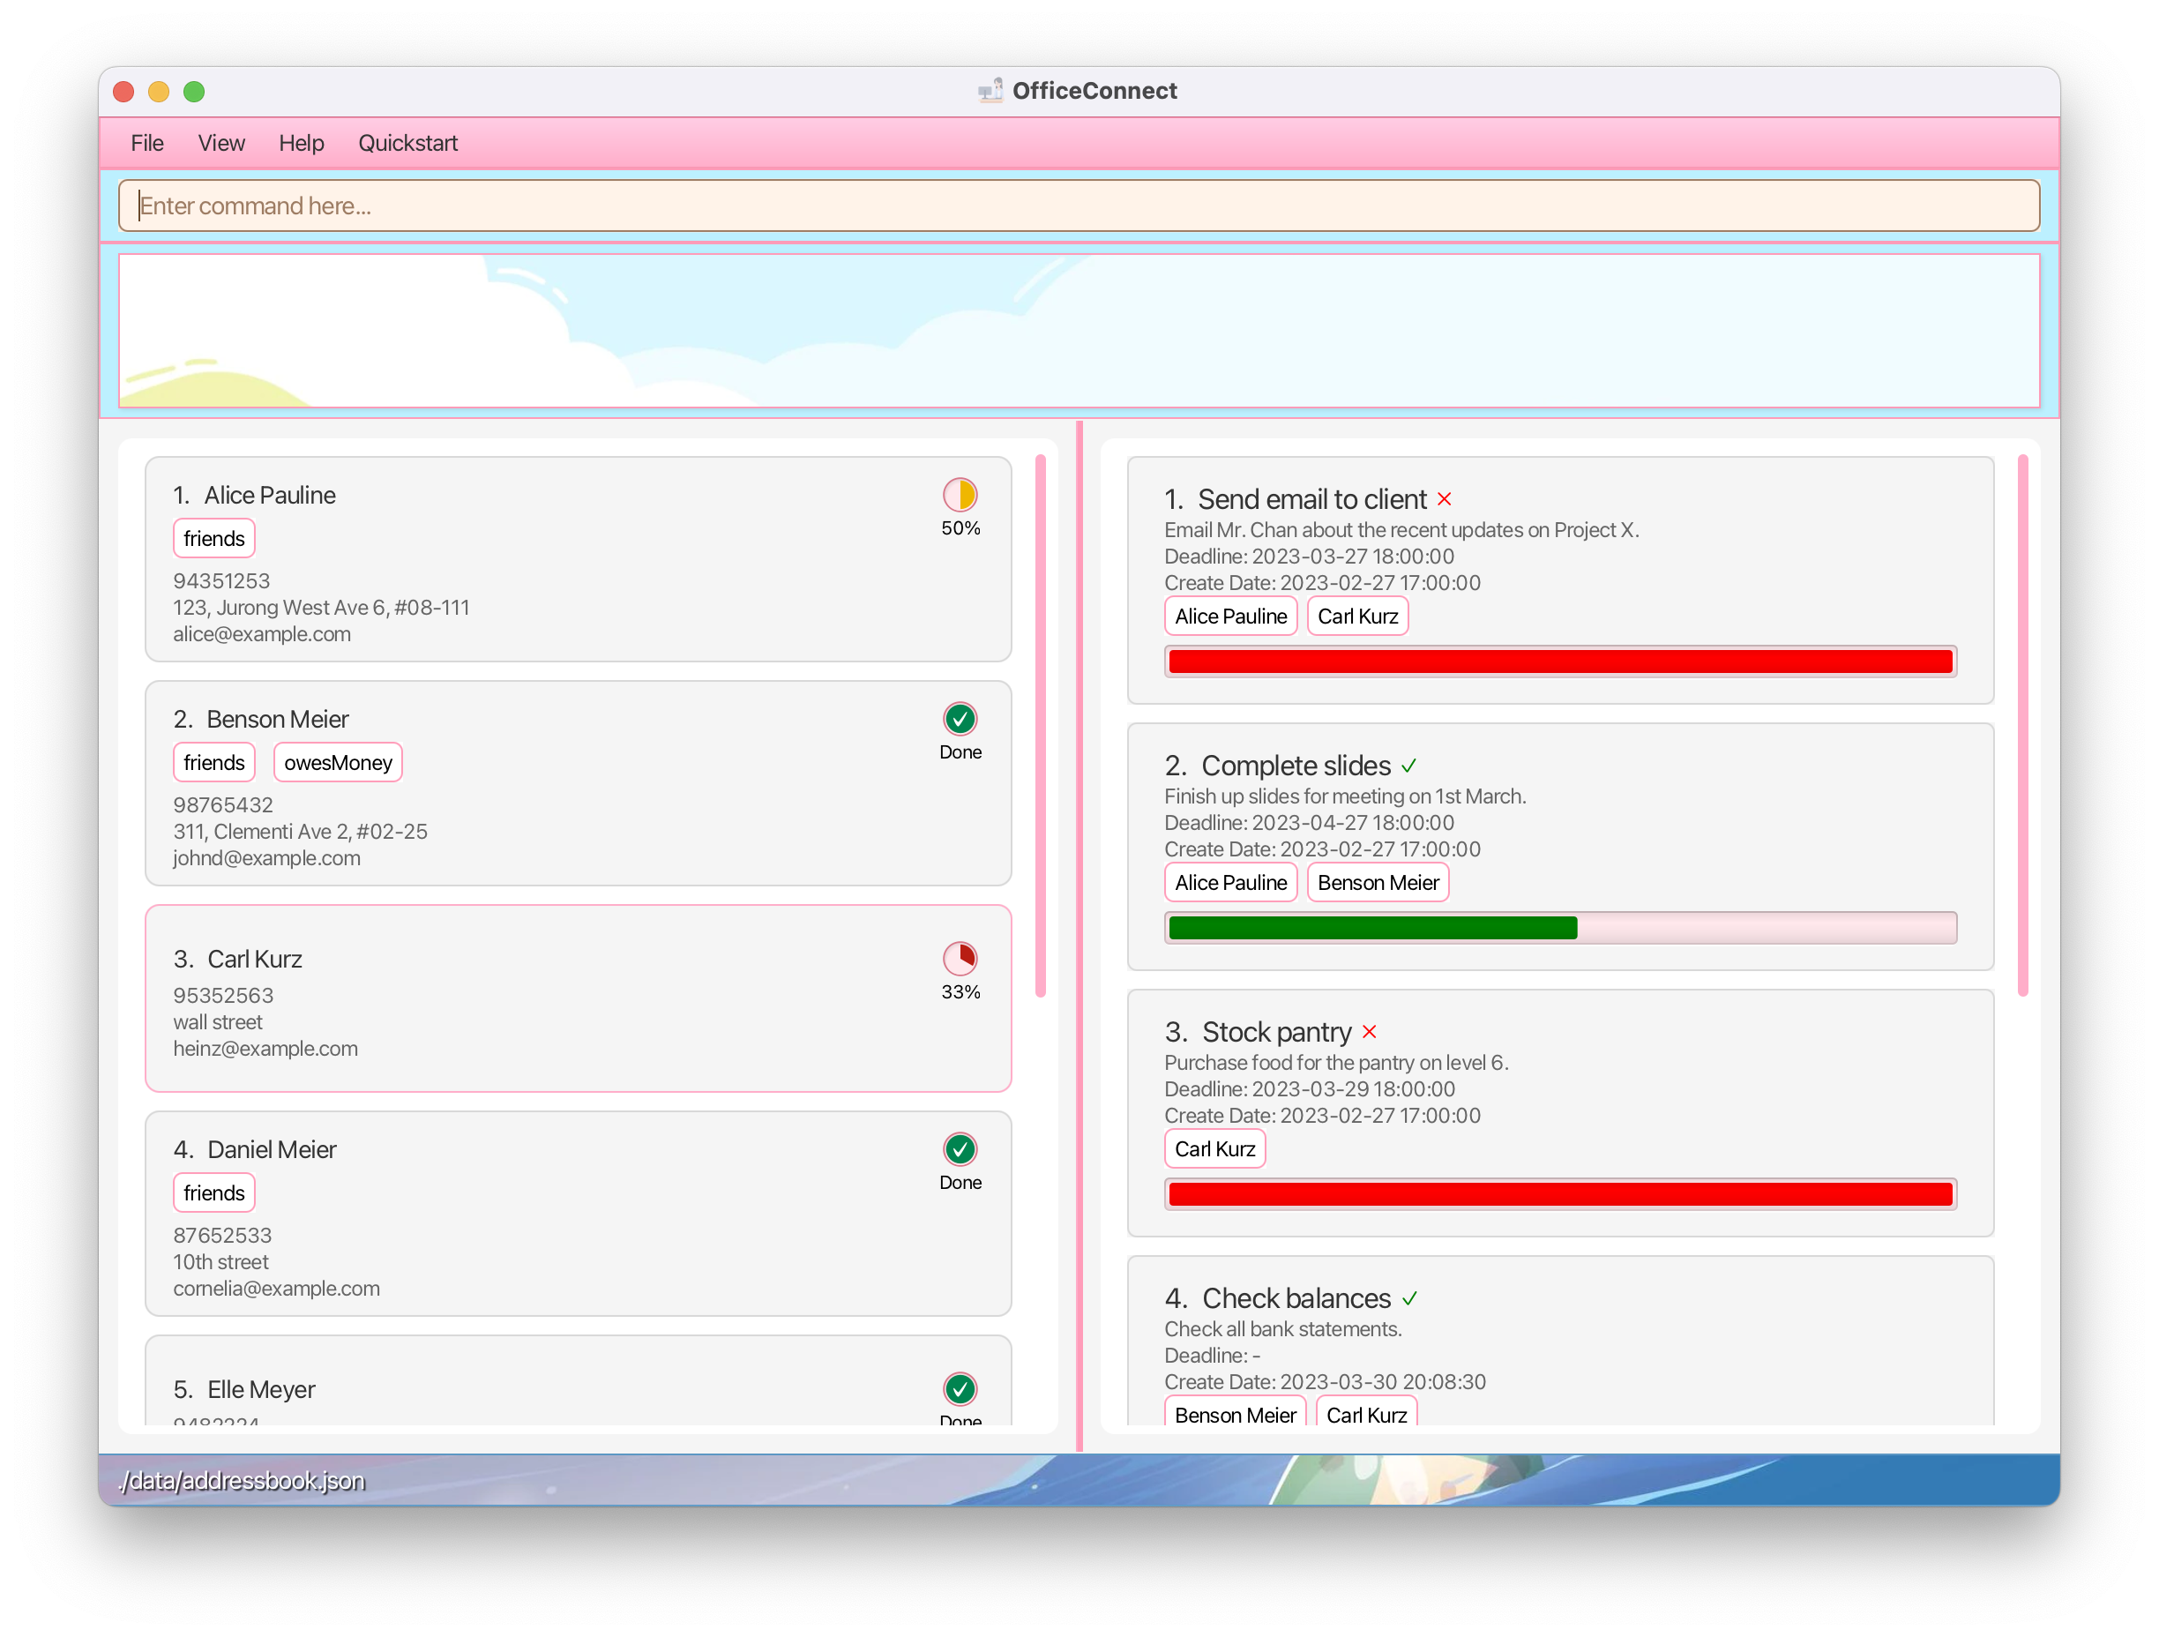Viewport: 2159px width, 1637px height.
Task: Click the owesMoney tag on Benson Meier
Action: (338, 763)
